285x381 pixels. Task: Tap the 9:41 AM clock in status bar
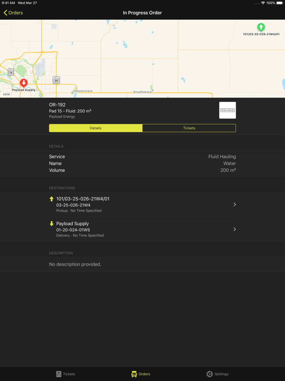8,3
